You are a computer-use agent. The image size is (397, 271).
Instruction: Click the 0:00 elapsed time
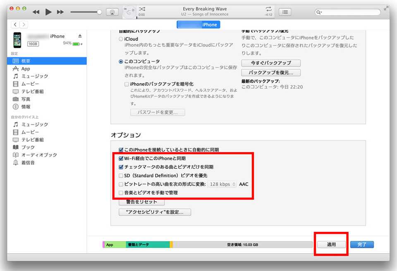pos(142,15)
